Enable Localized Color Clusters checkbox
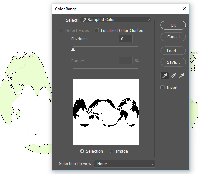The height and width of the screenshot is (174, 198). 97,30
